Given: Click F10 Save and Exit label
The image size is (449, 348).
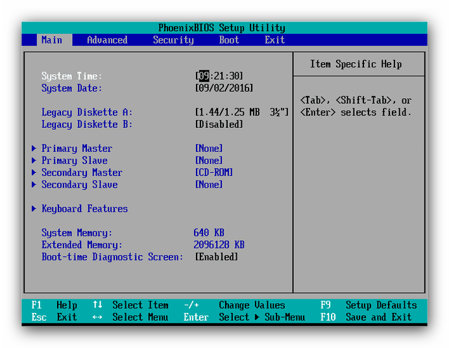Looking at the screenshot, I should [x=366, y=317].
